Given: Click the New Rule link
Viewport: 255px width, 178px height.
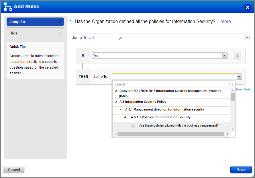Looking at the screenshot, I should click(x=243, y=89).
